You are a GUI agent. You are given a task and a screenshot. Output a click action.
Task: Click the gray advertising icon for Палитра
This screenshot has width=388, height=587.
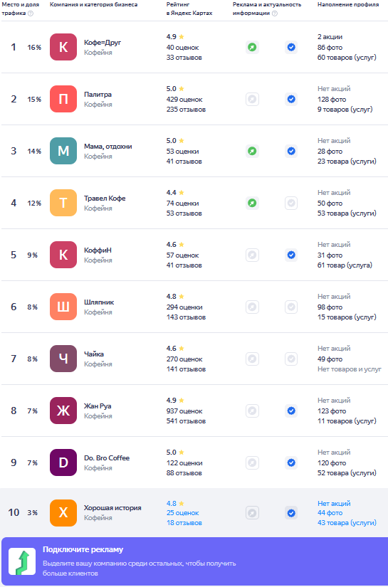click(x=252, y=99)
